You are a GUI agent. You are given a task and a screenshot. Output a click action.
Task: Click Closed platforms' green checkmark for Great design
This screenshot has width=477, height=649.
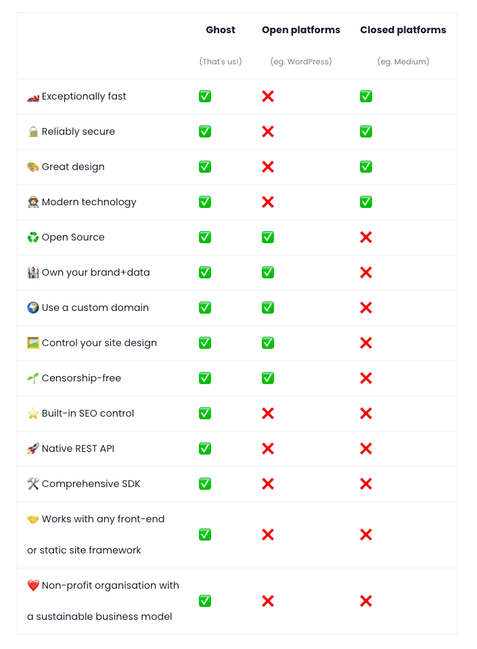point(366,167)
